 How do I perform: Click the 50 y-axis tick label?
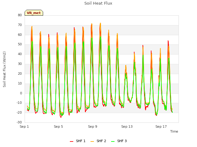pyautogui.click(x=20, y=44)
